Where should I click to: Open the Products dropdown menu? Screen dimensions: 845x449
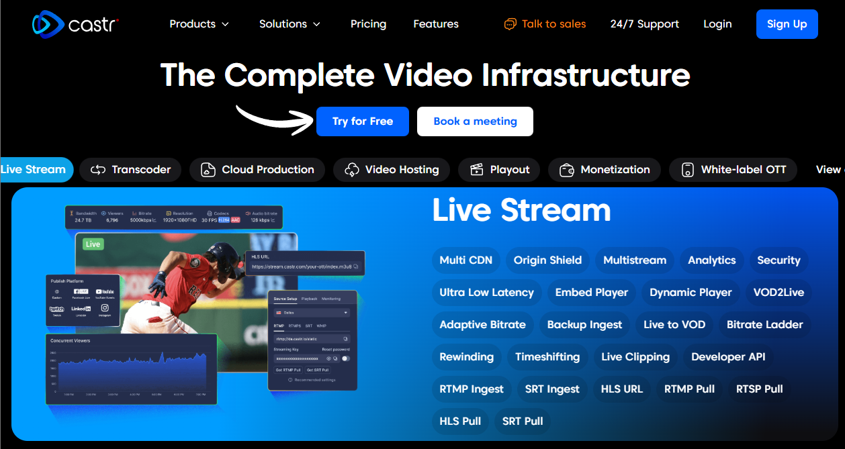(x=199, y=23)
